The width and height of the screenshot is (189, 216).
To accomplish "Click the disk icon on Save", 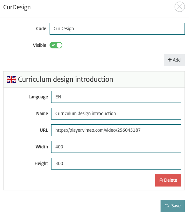I will pos(167,206).
